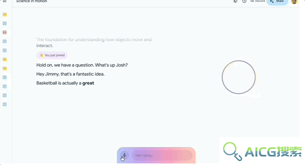Click the "Science in motion" notebook title
Viewport: 305px width, 165px height.
32,1
